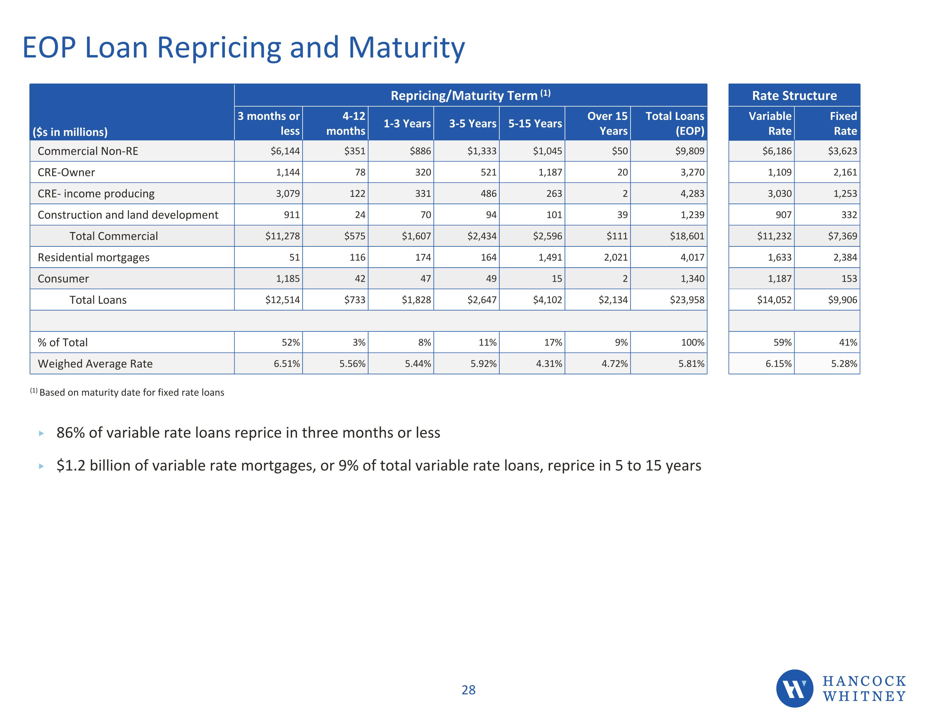Click the footnote about maturity date
Screen dimensions: 937x723
pos(127,392)
